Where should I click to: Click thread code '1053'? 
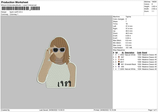(x=139, y=59)
